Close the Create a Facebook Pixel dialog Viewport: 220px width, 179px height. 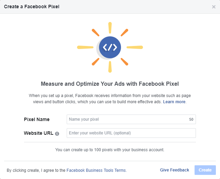(214, 7)
